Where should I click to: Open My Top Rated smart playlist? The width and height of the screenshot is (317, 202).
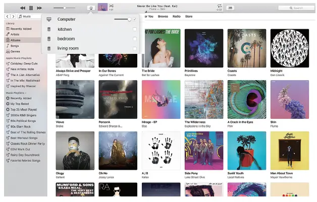20,104
